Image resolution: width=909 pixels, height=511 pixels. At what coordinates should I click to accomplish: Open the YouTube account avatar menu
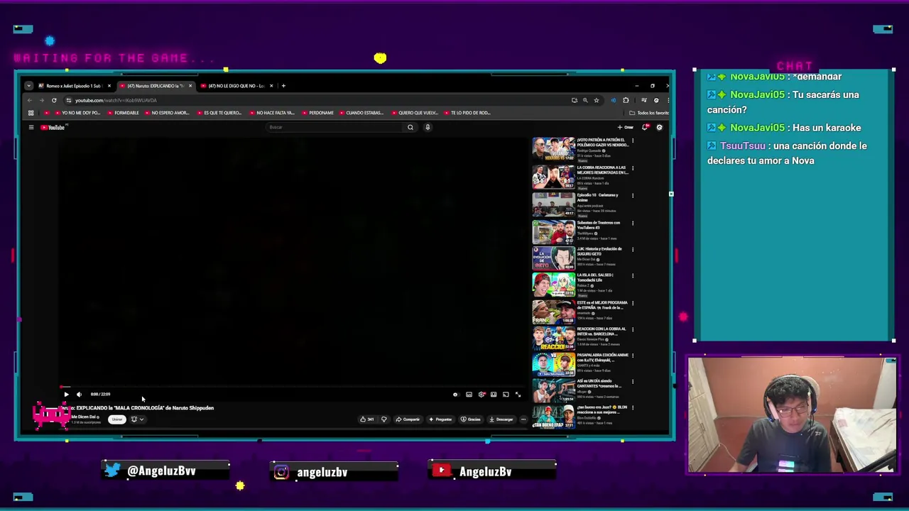(x=659, y=127)
